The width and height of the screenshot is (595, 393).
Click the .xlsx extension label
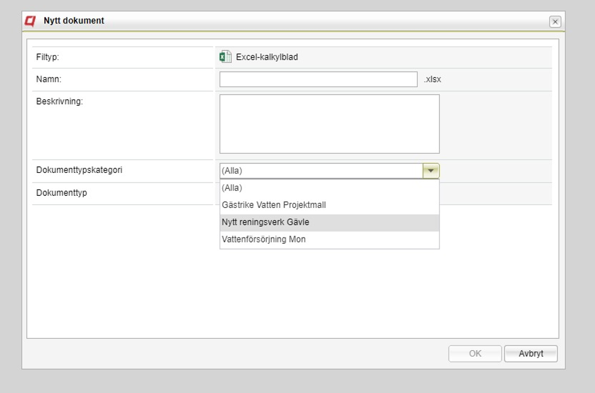tap(433, 80)
